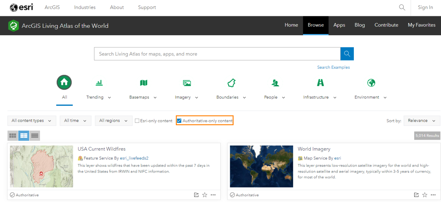Switch to list view layout
This screenshot has height=202, width=441.
[35, 136]
